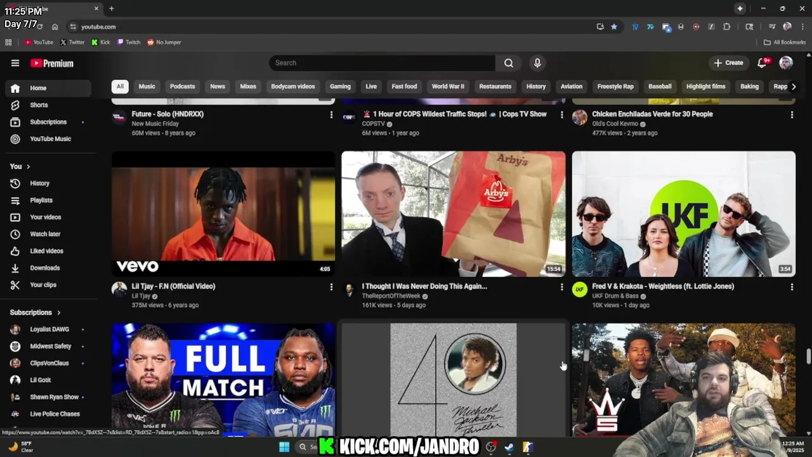The width and height of the screenshot is (812, 457).
Task: Select the Freestyle Rap chip
Action: (x=615, y=86)
